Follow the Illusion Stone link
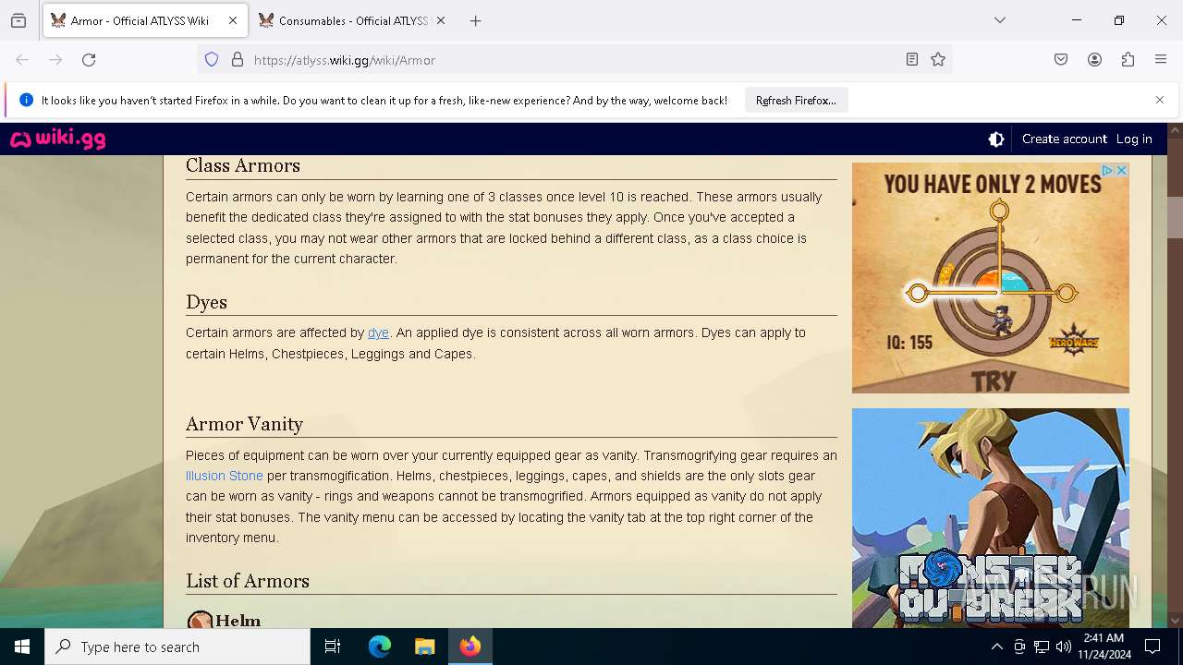Viewport: 1183px width, 665px height. point(225,476)
